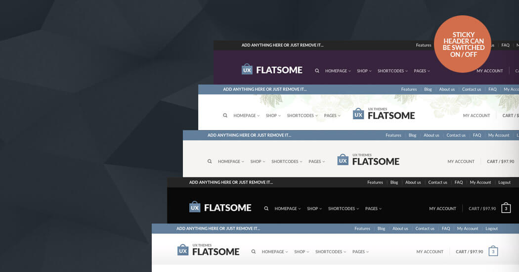The height and width of the screenshot is (272, 519).
Task: Expand PAGES menu in floral header
Action: [x=332, y=116]
